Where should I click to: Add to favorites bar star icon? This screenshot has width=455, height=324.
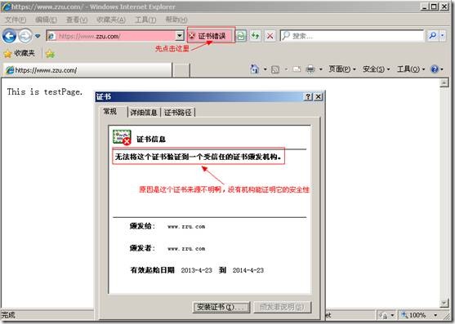(50, 54)
